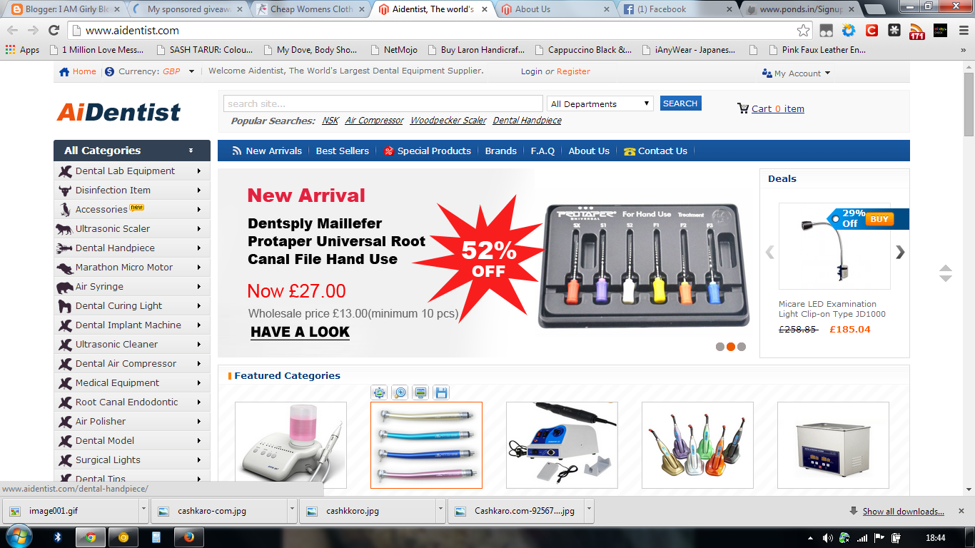Expand Dental Handpiece category submenu
The image size is (975, 548).
pos(199,248)
